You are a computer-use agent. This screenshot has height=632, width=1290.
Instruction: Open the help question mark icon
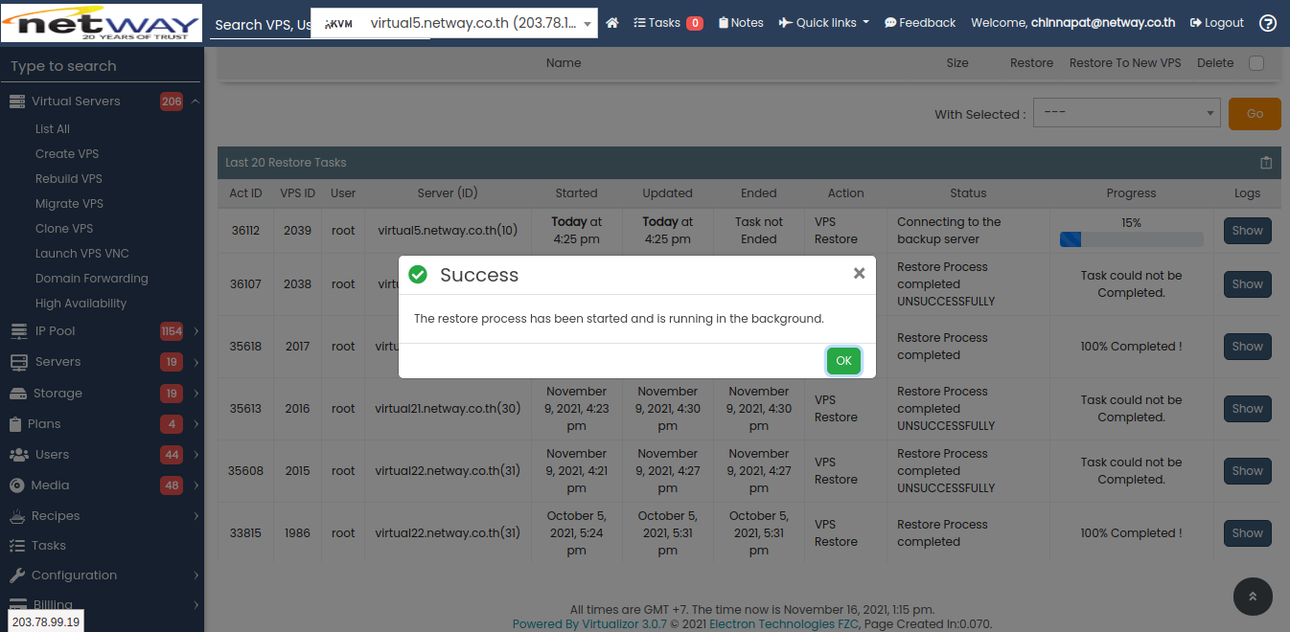click(1268, 23)
